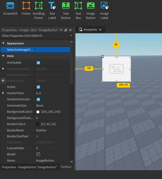Screen dimensions: 162x179
Task: Insert a Text Box element
Action: tap(78, 11)
